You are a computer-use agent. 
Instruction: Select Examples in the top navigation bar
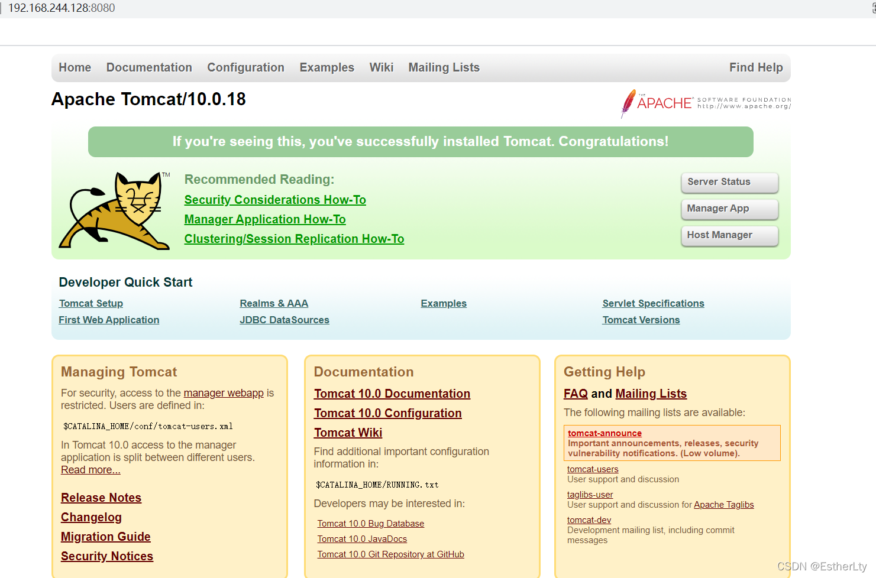pos(327,67)
